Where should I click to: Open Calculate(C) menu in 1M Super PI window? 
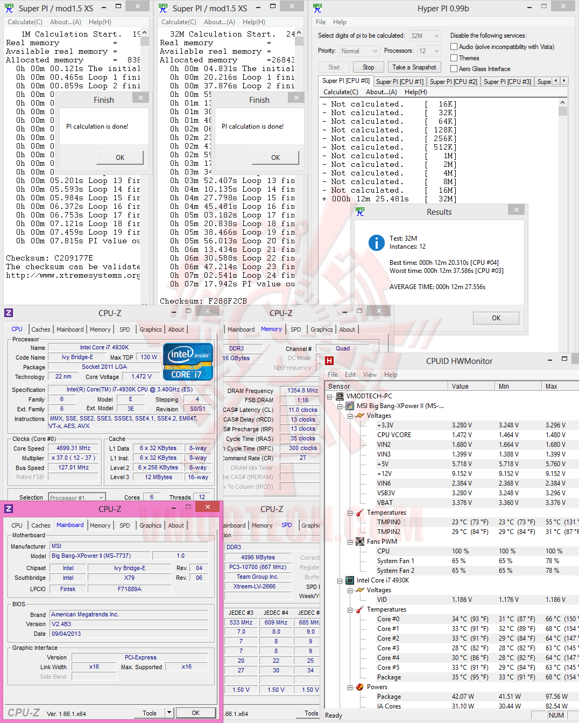[x=25, y=22]
